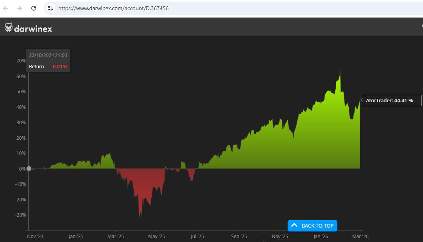Click the Darwinex owl logo
This screenshot has width=423, height=242.
pos(9,27)
